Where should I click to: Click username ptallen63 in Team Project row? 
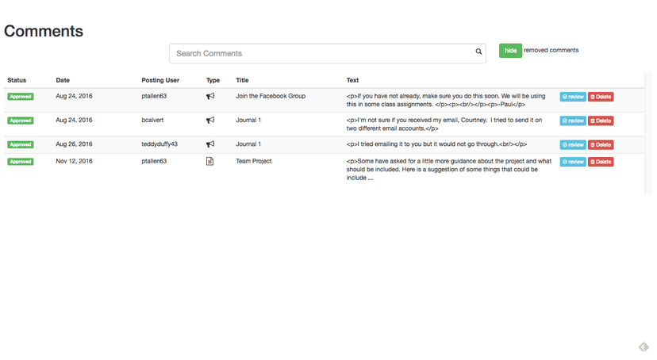[154, 161]
